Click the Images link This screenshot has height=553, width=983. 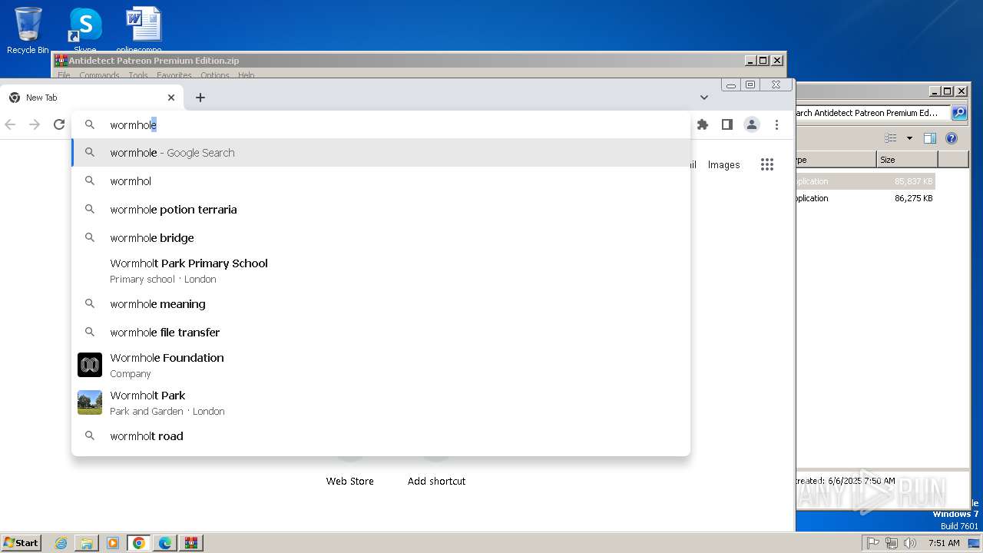pos(723,164)
